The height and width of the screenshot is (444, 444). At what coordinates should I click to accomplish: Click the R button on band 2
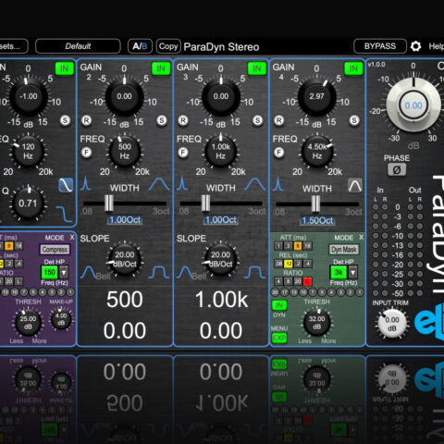(87, 120)
